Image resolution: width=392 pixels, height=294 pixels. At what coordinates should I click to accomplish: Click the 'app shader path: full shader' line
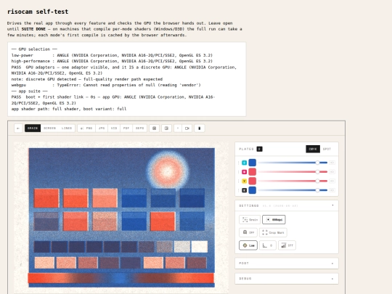[69, 109]
